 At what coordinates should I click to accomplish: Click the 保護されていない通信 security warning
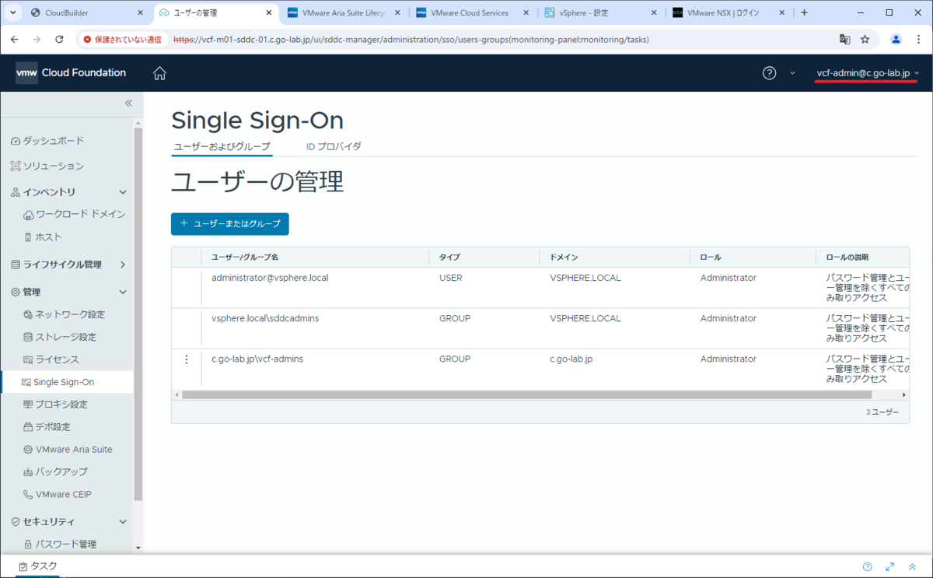pos(124,39)
